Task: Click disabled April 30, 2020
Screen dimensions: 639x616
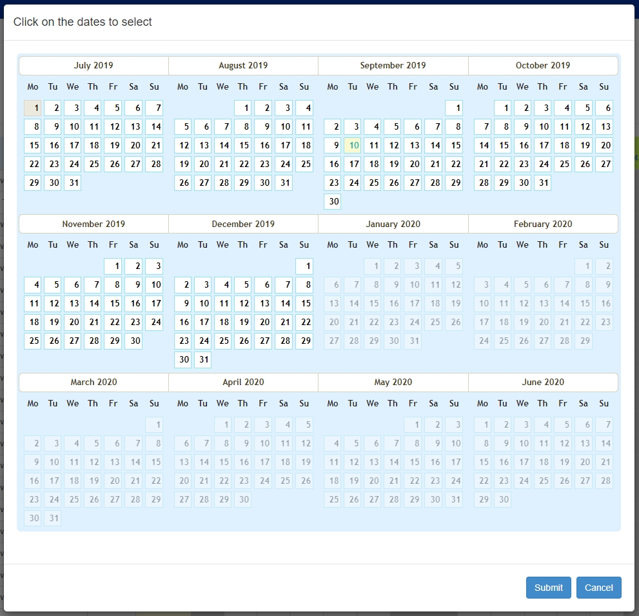Action: click(243, 499)
